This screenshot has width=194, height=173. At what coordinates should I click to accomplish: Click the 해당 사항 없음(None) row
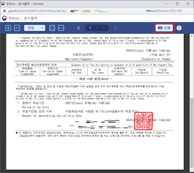(x=94, y=79)
